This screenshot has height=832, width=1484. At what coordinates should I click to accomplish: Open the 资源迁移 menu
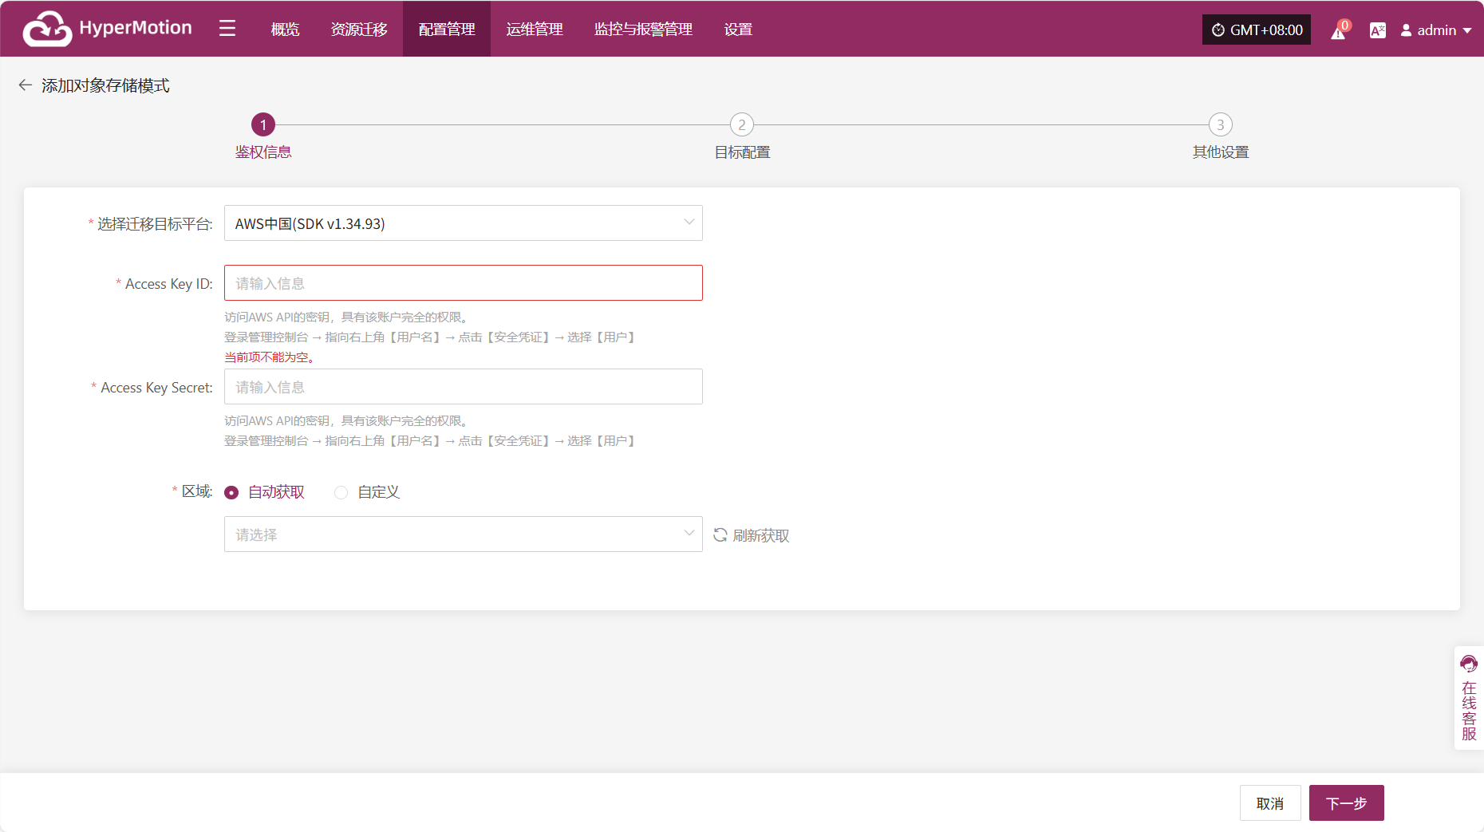[359, 29]
